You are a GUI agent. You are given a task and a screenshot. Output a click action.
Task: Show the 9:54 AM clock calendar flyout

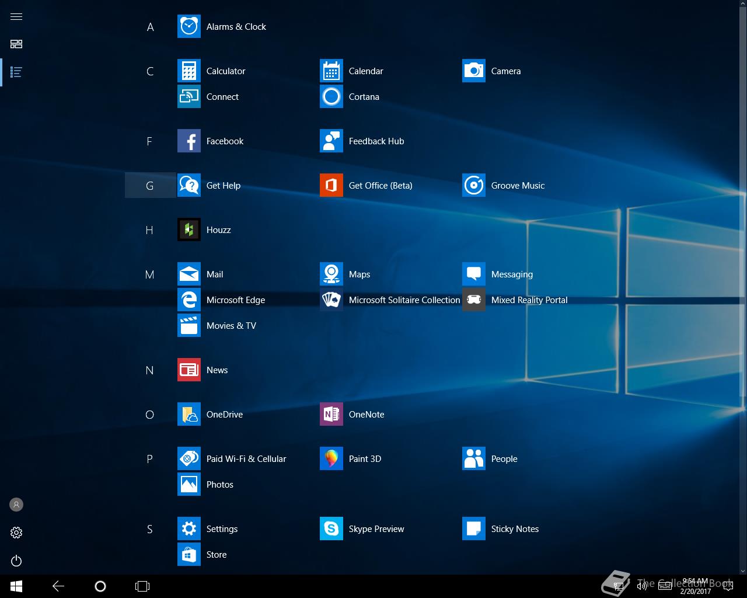(x=695, y=586)
